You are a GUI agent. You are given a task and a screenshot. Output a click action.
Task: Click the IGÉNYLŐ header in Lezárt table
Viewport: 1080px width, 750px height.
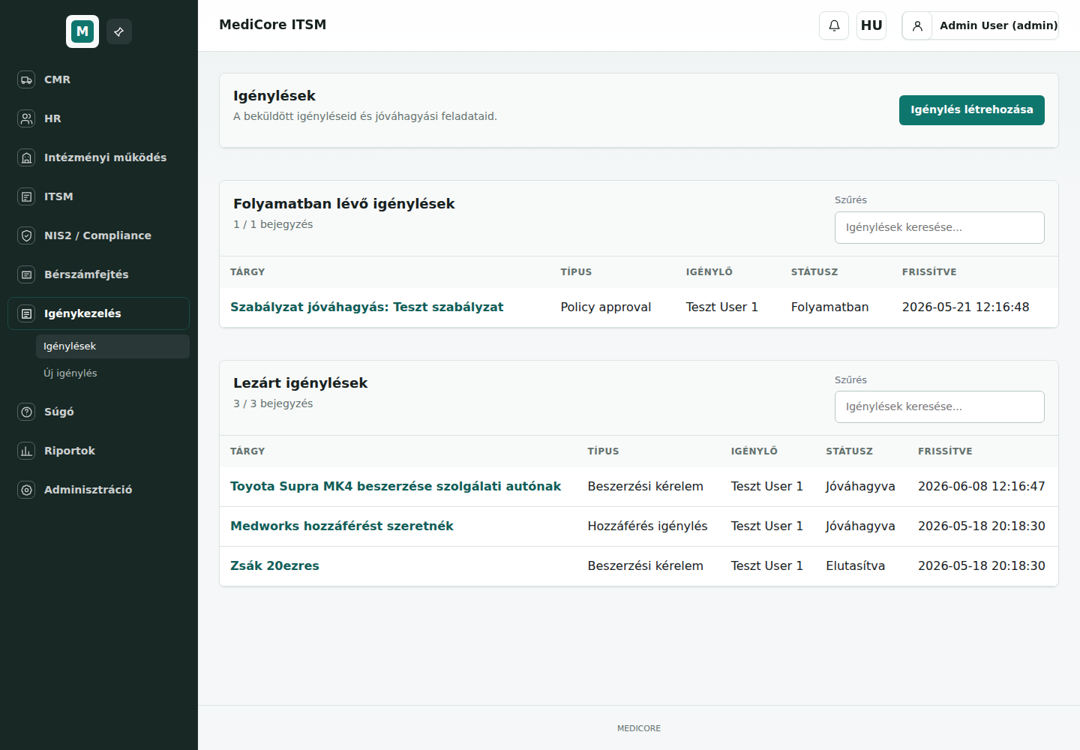(x=754, y=451)
